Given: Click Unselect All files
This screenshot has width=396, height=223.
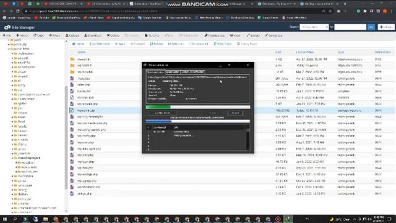Looking at the screenshot, I should pos(199,44).
